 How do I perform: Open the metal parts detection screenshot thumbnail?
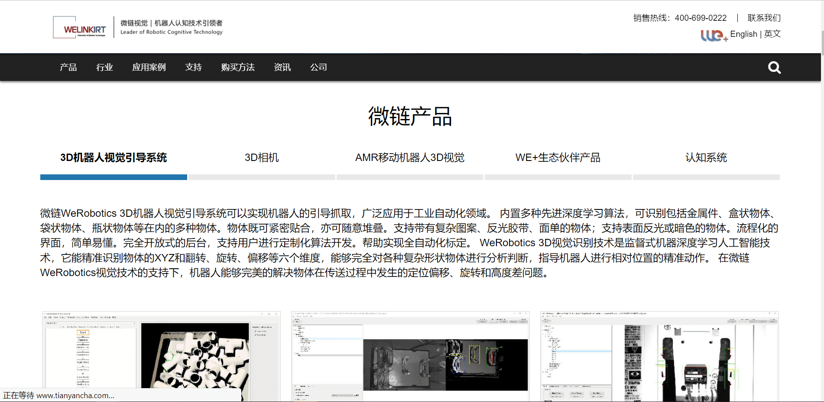(x=410, y=356)
